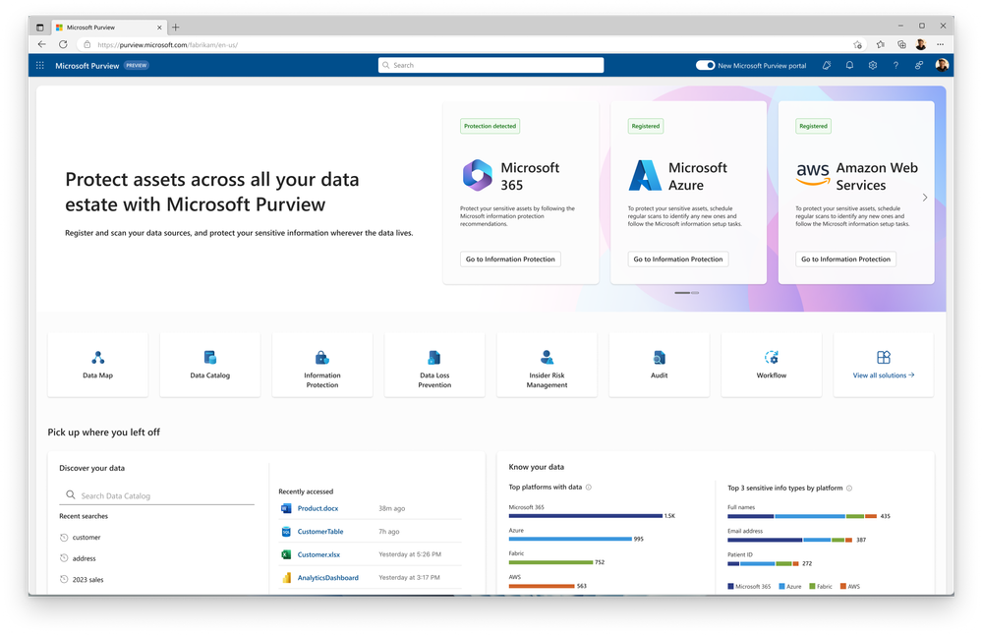Click the browser address bar URL
The width and height of the screenshot is (982, 635).
coord(168,44)
